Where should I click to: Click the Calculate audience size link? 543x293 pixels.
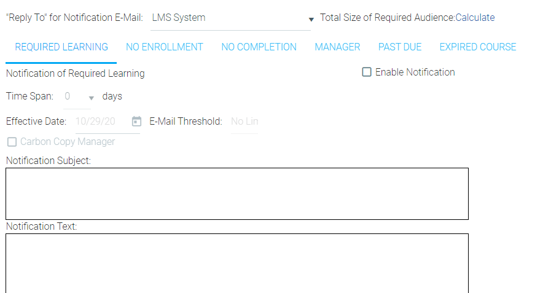(475, 18)
